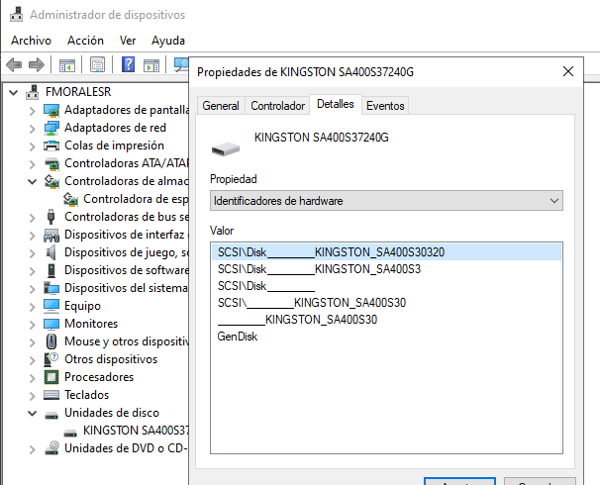Click the Dispositivos de software icon
The height and width of the screenshot is (485, 600).
point(51,270)
